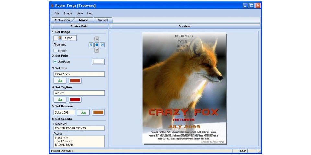Click the CRAZY FOX title input field

coord(79,74)
